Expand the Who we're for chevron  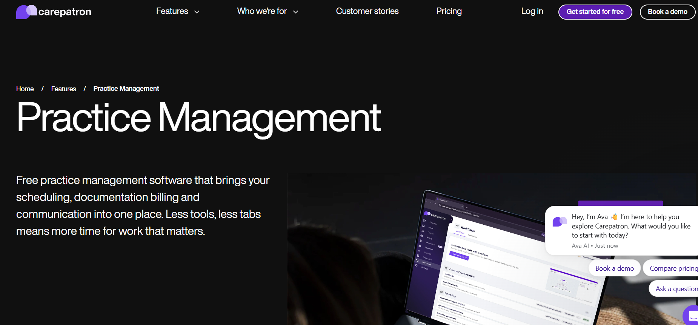point(295,12)
